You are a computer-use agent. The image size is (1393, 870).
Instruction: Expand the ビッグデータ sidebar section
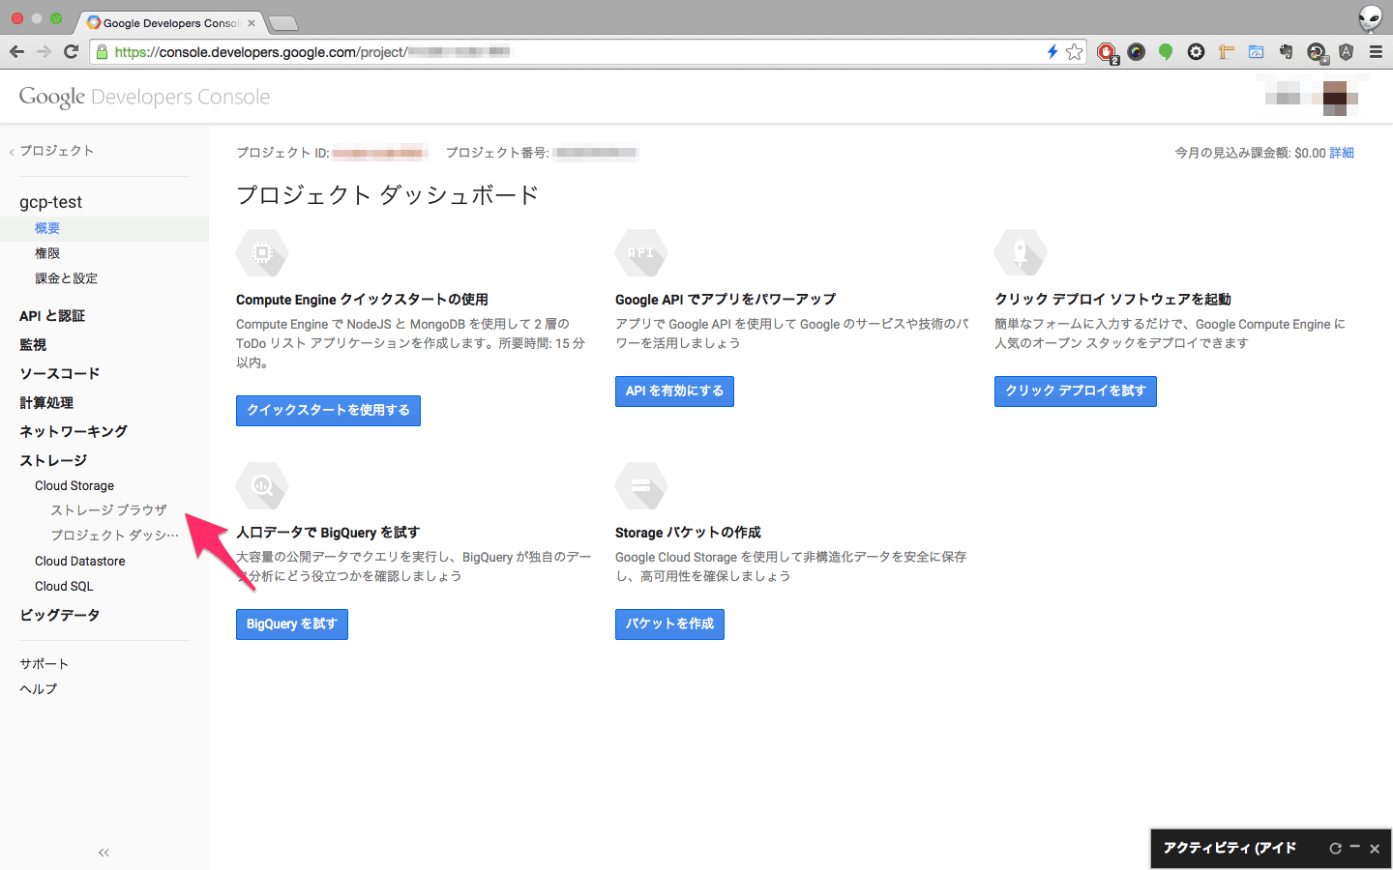(60, 616)
